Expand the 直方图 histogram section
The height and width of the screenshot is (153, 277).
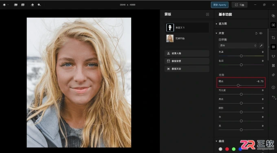point(216,24)
